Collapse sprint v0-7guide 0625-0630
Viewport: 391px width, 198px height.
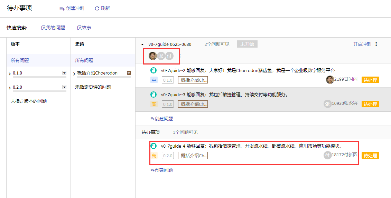tap(142, 44)
